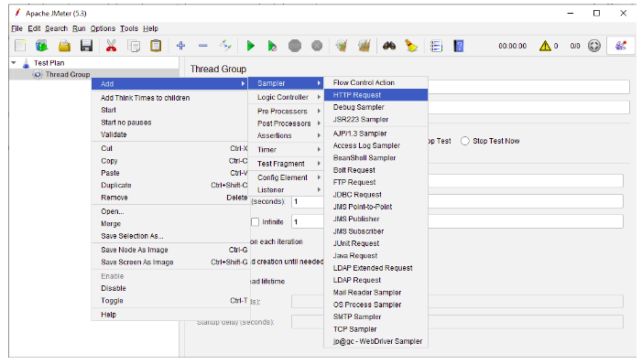Expand the Pre Processors submenu
642x364 pixels.
[286, 112]
